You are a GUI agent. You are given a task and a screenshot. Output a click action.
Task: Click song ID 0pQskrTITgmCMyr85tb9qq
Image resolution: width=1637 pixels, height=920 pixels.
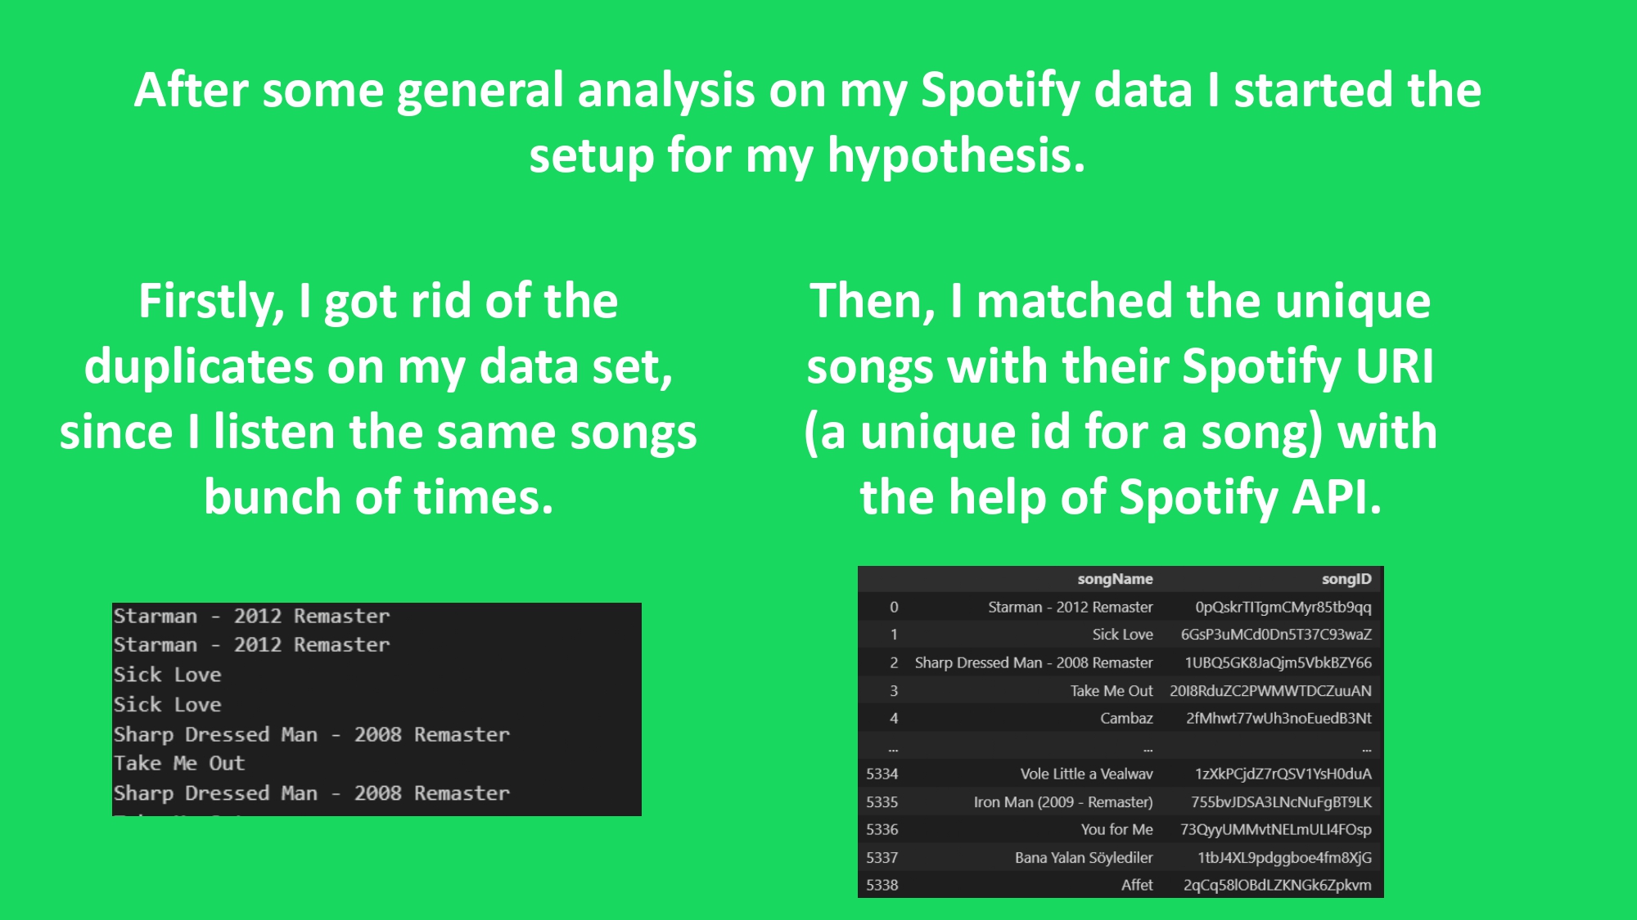pos(1283,607)
